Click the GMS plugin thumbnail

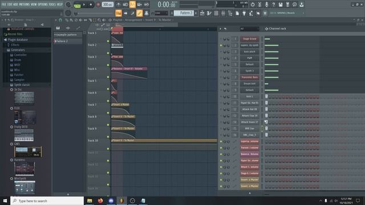point(28,152)
